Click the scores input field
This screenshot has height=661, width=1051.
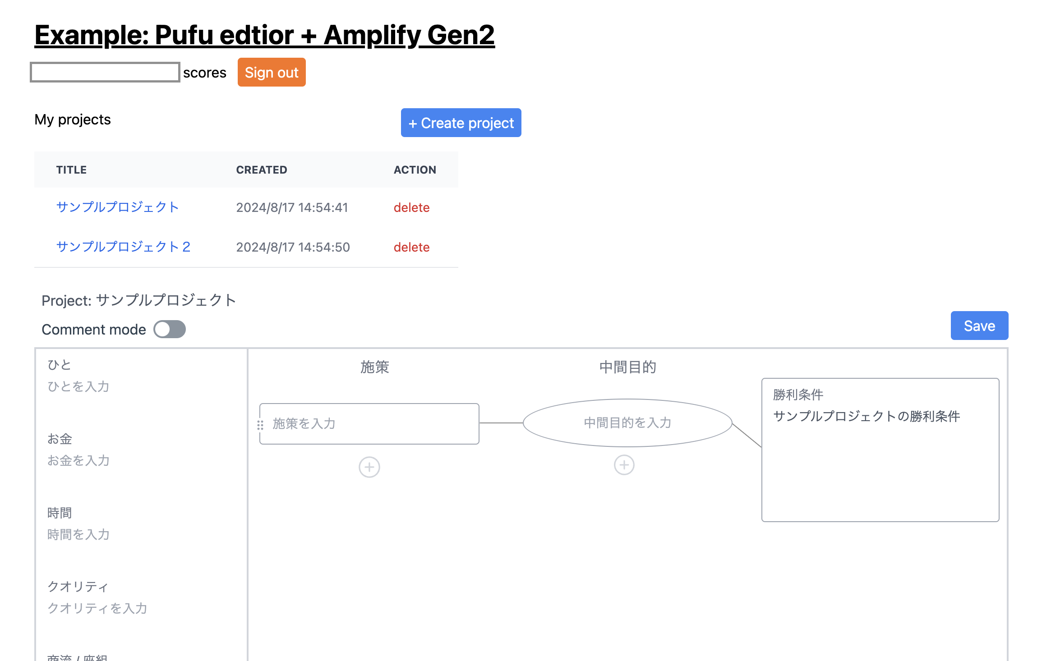coord(105,71)
